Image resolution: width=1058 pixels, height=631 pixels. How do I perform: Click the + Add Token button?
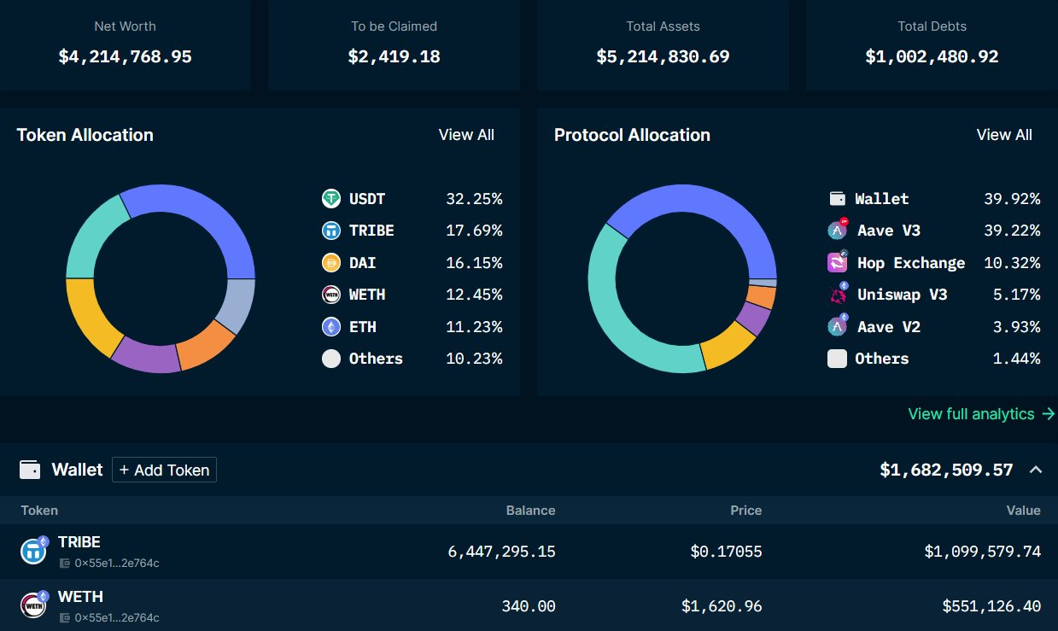(x=164, y=470)
